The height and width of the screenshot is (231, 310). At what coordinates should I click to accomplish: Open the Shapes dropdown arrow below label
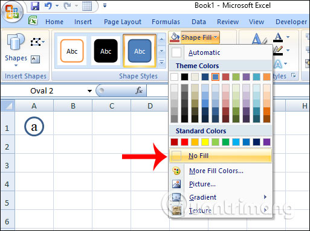pyautogui.click(x=16, y=66)
